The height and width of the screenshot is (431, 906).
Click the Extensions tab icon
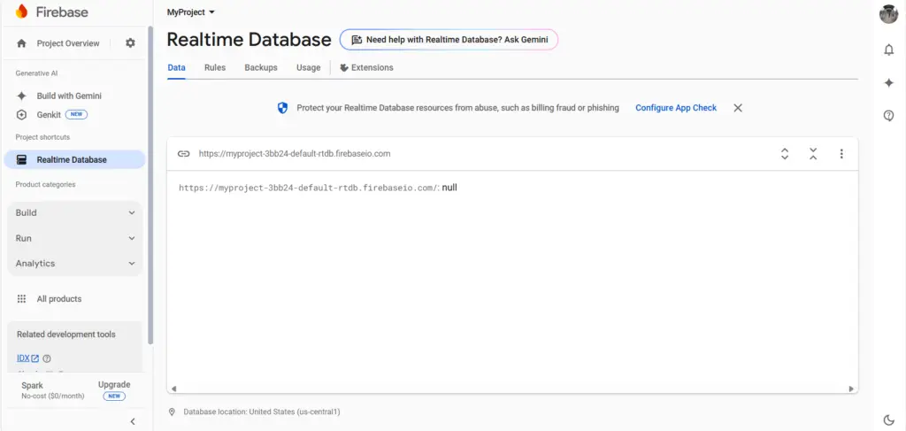coord(344,67)
